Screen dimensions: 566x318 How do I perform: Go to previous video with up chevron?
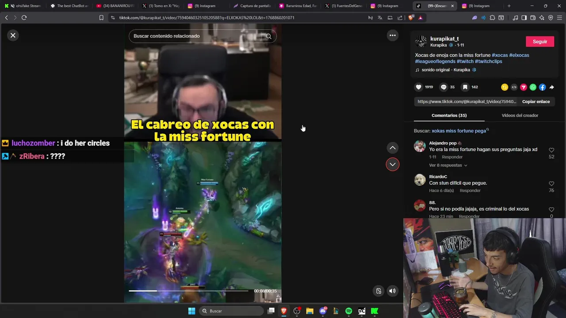coord(392,148)
